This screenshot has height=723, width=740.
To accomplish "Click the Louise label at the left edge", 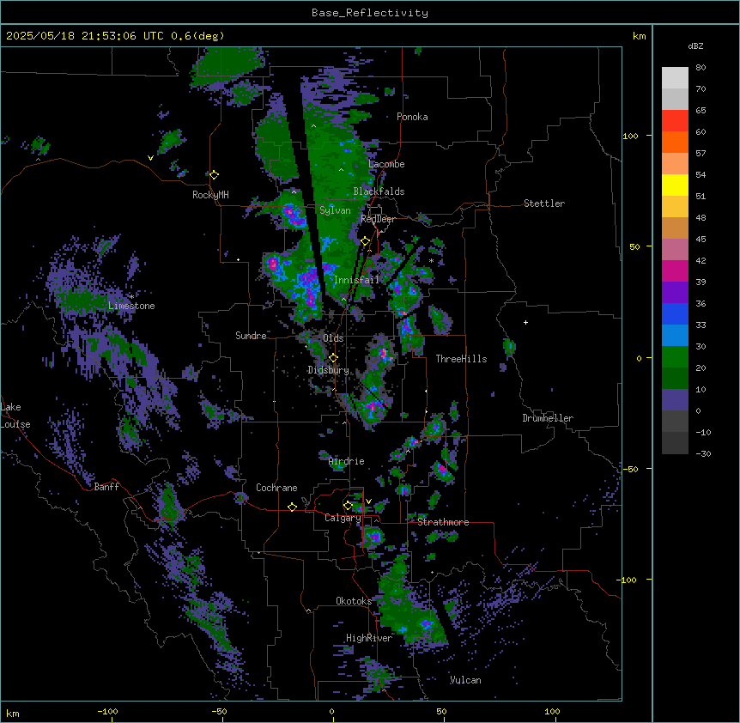I will point(15,424).
